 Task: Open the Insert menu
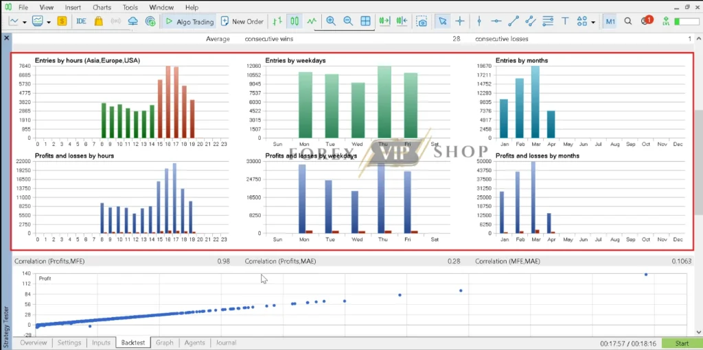(x=73, y=7)
